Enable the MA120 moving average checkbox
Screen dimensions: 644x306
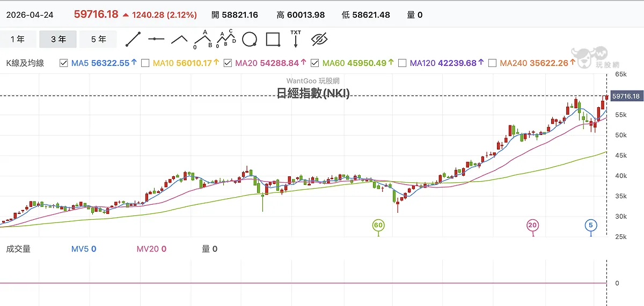402,63
